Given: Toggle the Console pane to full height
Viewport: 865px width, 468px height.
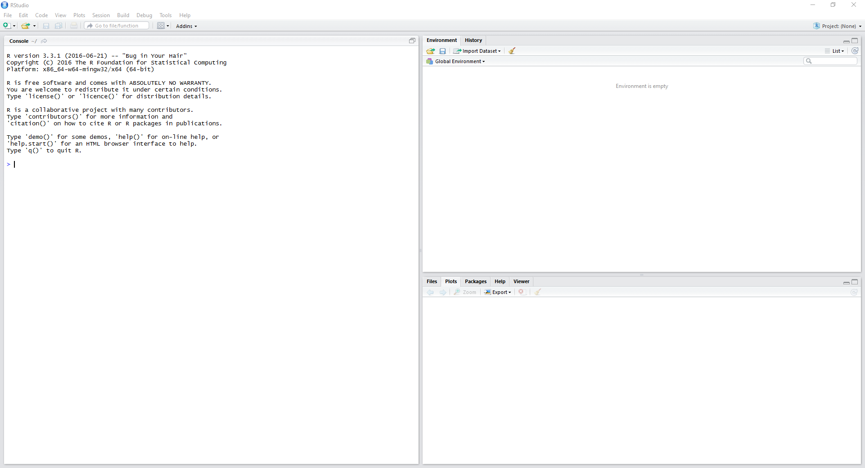Looking at the screenshot, I should tap(412, 41).
